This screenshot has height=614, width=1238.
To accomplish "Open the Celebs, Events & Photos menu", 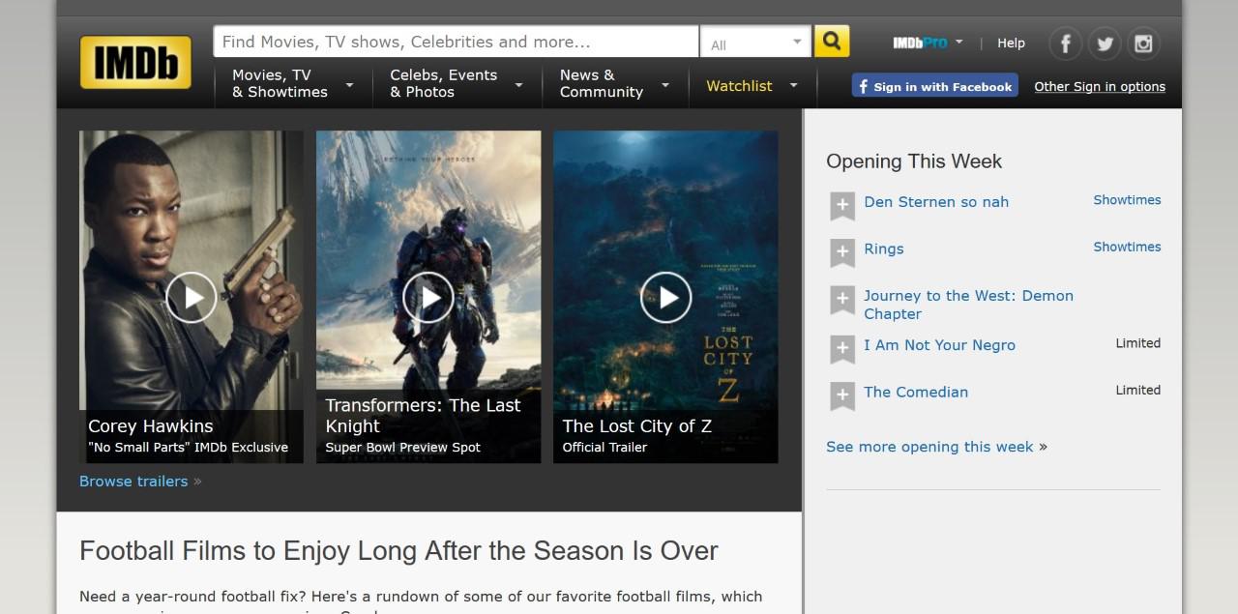I will [443, 83].
